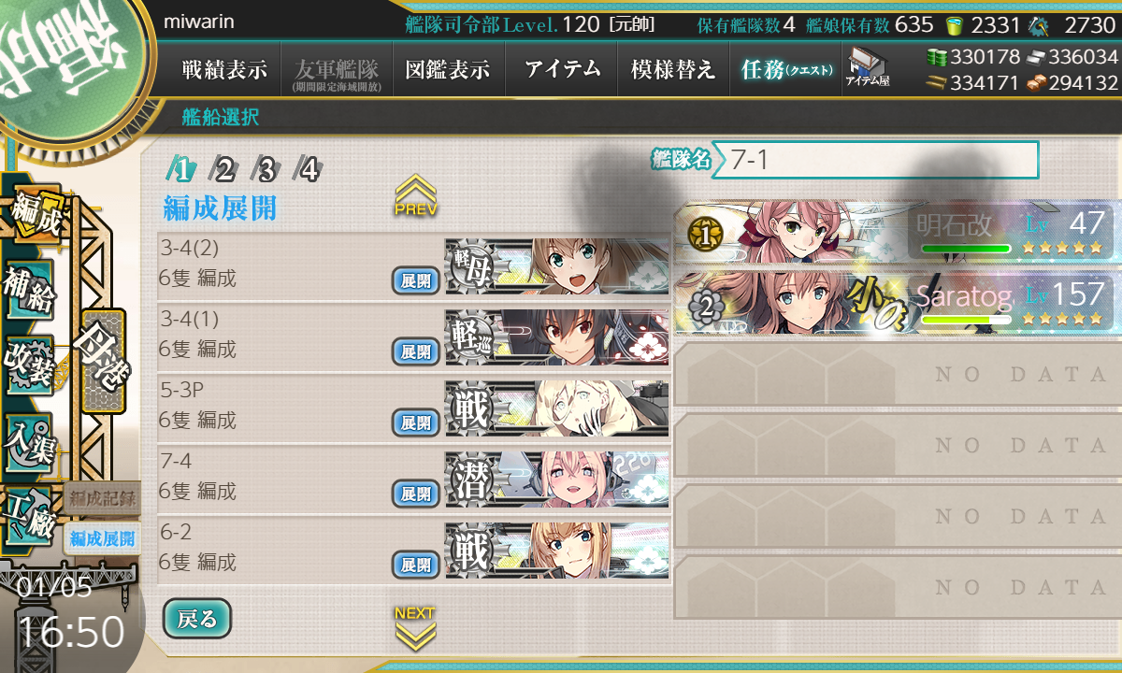The width and height of the screenshot is (1122, 673).
Task: Switch to fleet number 2
Action: pyautogui.click(x=223, y=169)
